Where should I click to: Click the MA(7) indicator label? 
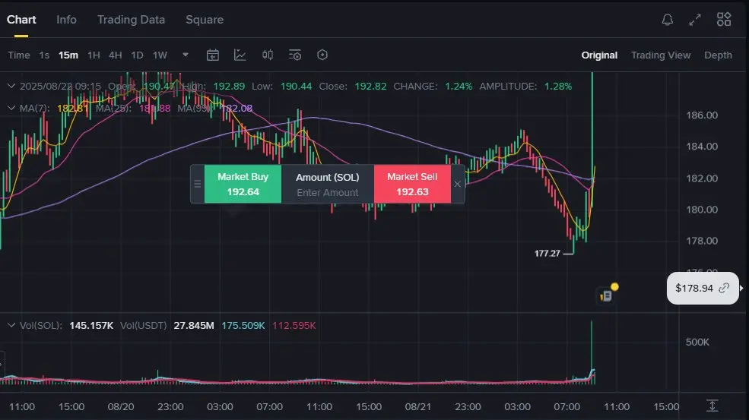tap(34, 108)
